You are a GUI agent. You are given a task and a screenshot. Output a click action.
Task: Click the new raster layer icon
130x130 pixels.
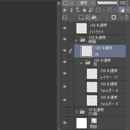(x=81, y=18)
